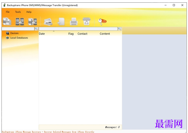
Task: Open the Tools menu
Action: click(x=18, y=12)
